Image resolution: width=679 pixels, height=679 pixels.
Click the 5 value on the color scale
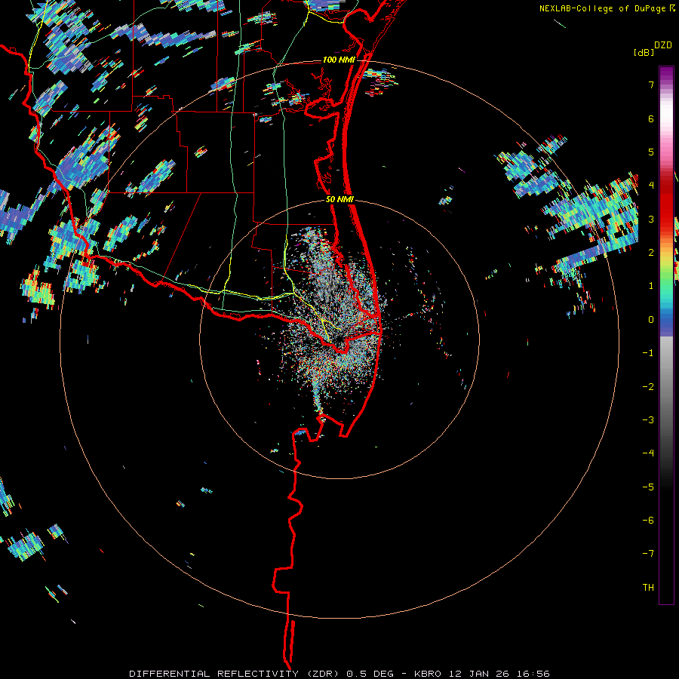[x=651, y=152]
